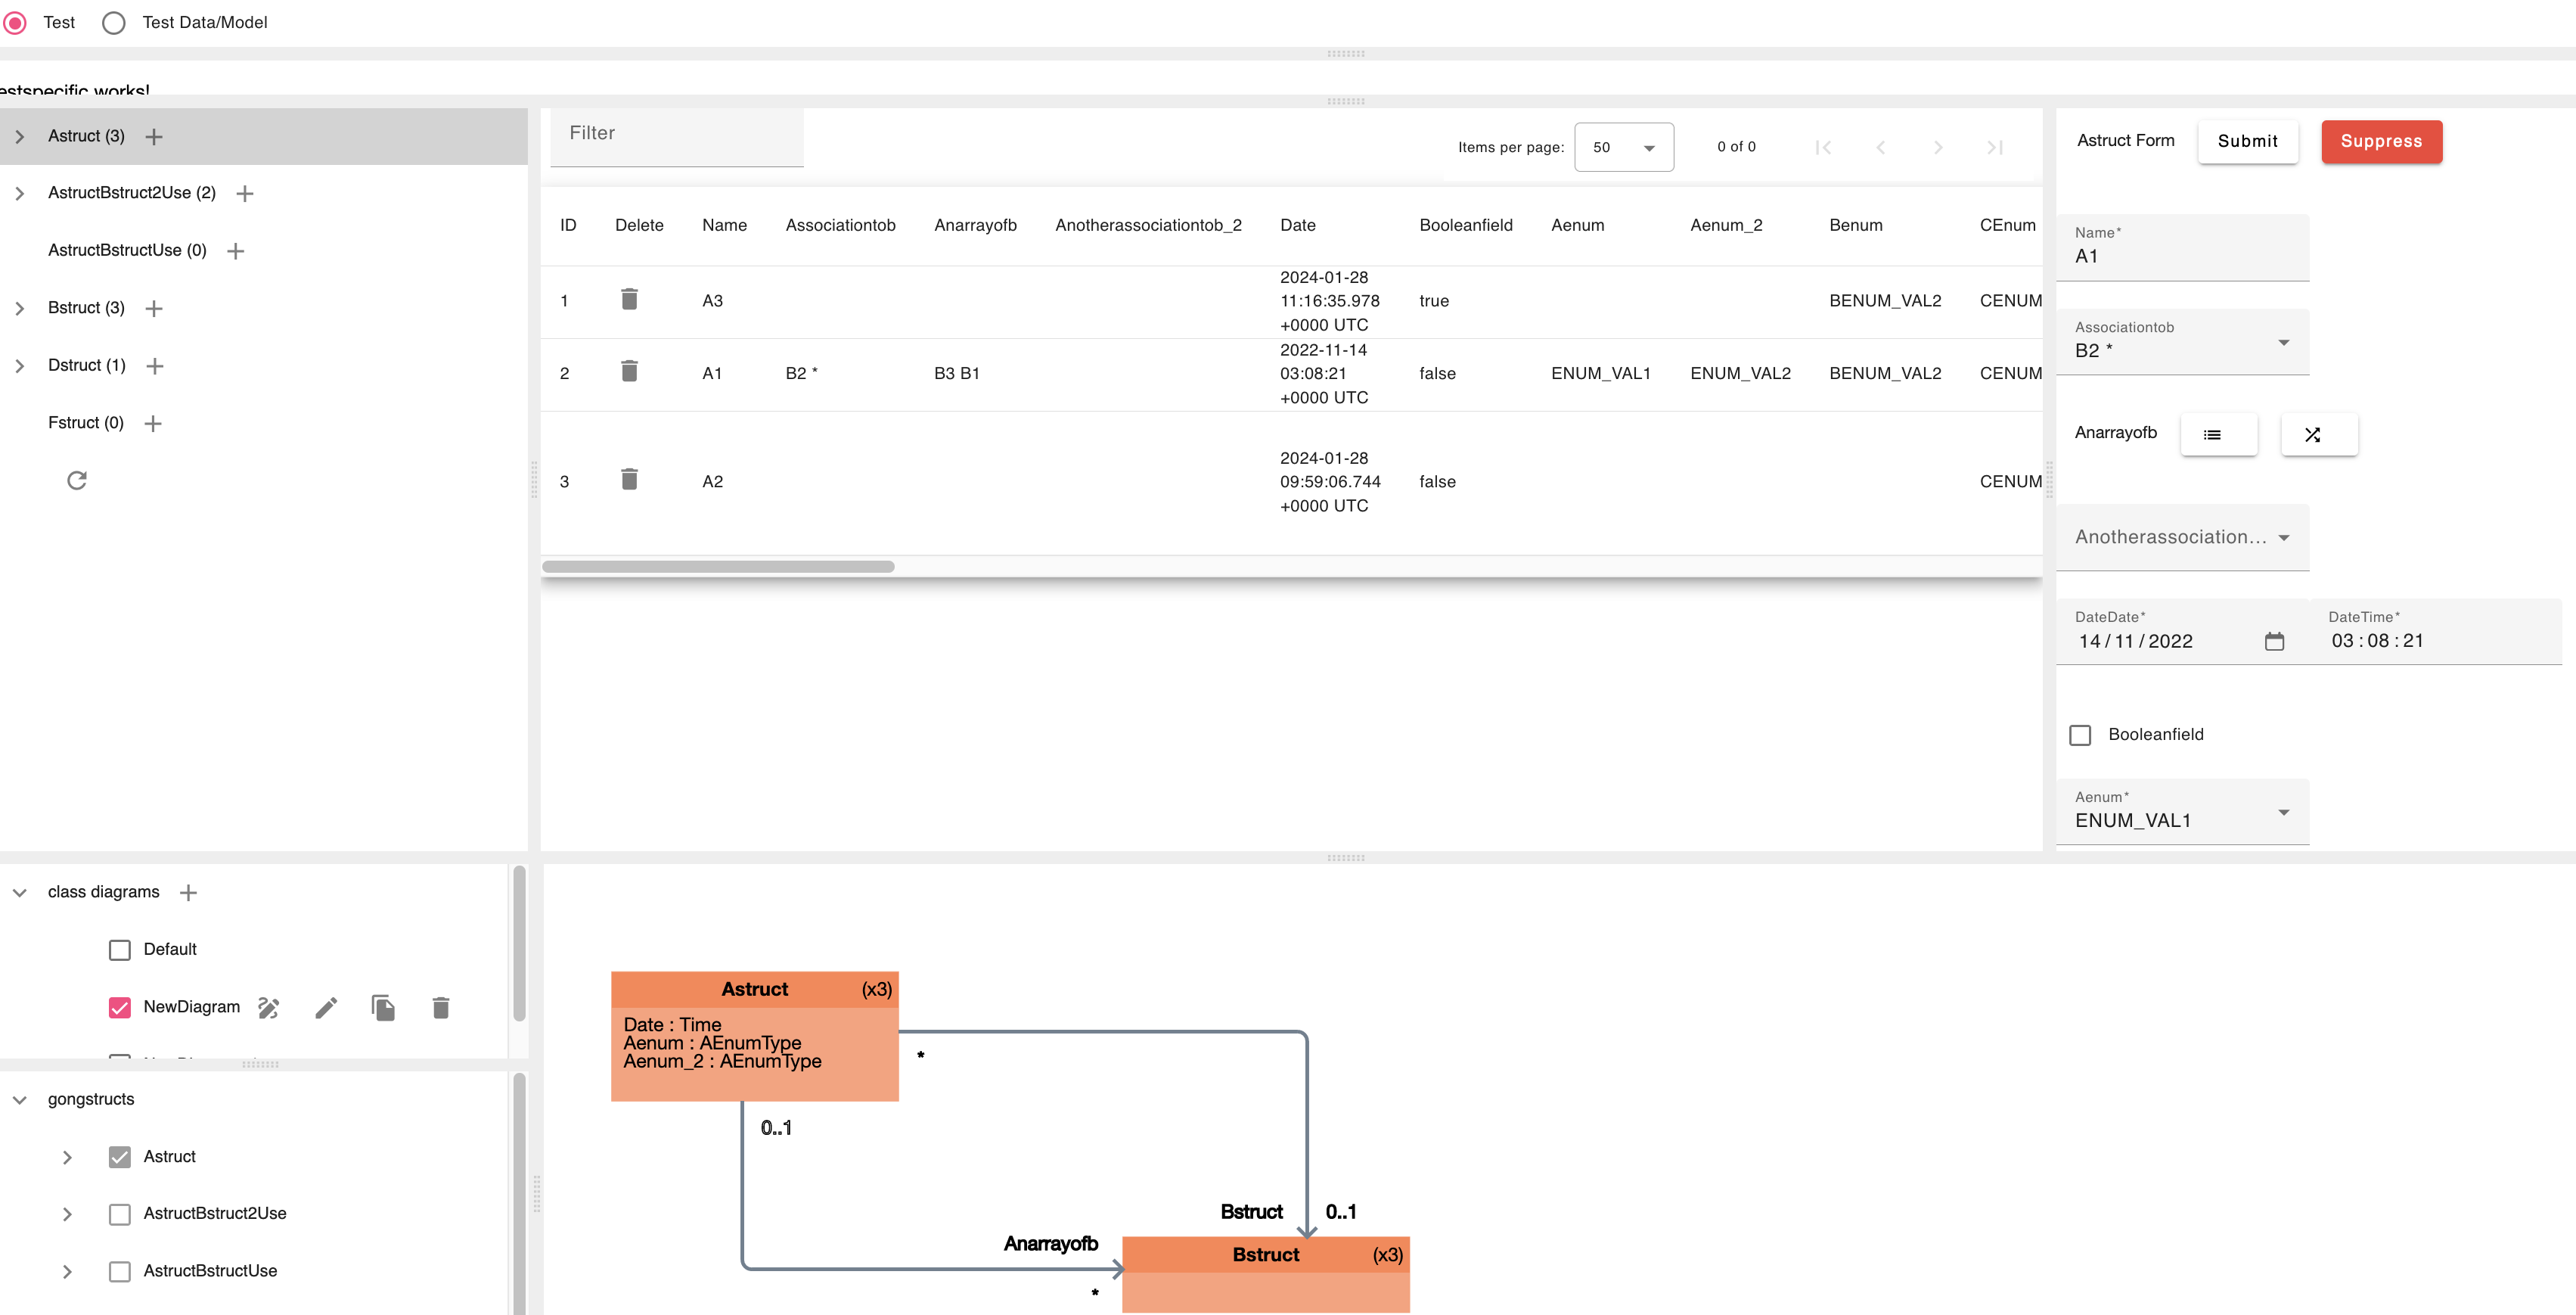The width and height of the screenshot is (2576, 1315).
Task: Click pencil edit icon for NewDiagram
Action: [x=326, y=1008]
